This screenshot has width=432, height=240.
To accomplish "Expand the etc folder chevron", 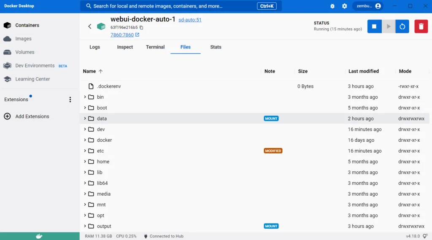I will (x=85, y=151).
